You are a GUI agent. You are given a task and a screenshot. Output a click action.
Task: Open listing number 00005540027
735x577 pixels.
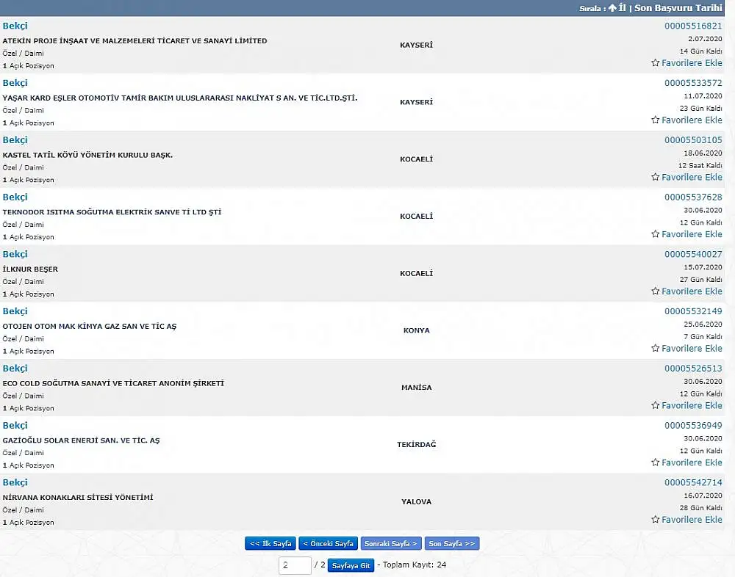[693, 254]
